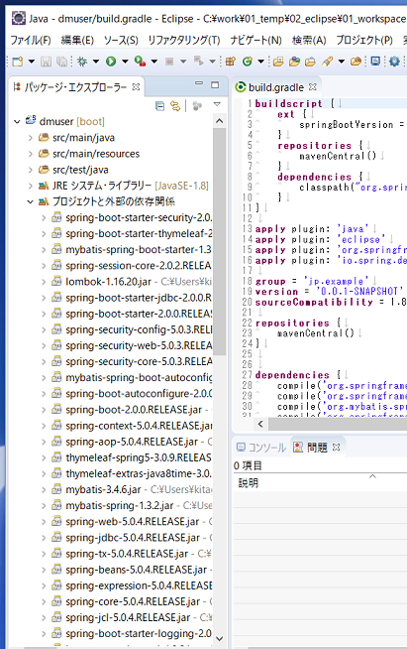Select spring-boot-starter-thymeleaf jar item

coord(139,234)
